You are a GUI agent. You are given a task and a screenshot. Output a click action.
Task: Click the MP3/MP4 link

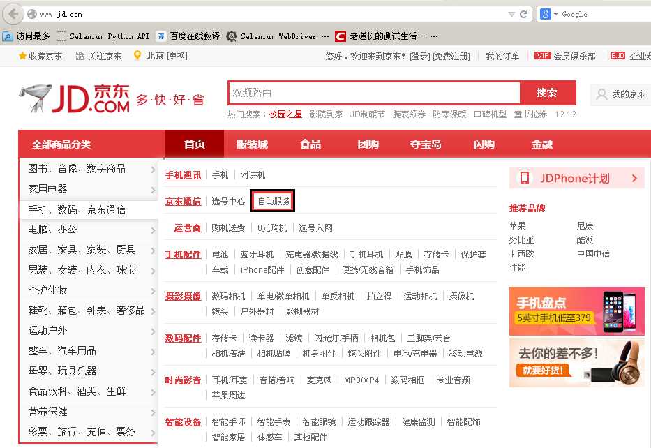coord(361,380)
